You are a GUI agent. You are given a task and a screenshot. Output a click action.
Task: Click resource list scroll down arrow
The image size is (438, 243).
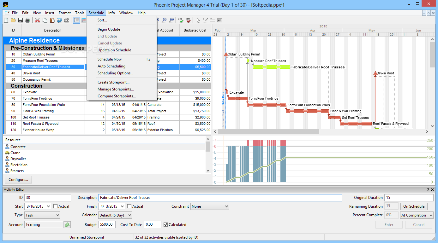[208, 171]
